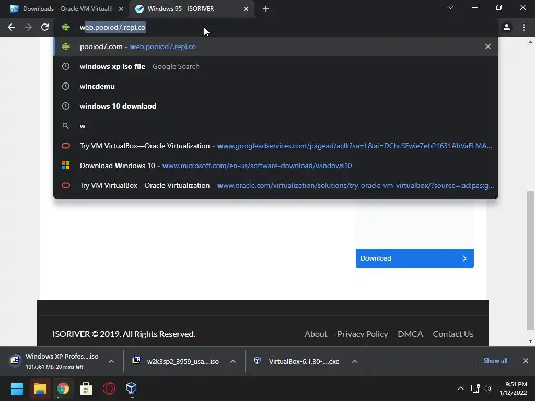Show hidden system tray icons
This screenshot has width=535, height=401.
[461, 388]
